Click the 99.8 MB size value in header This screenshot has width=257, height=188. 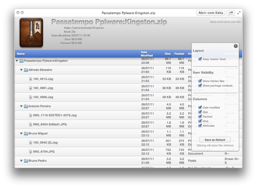76,39
